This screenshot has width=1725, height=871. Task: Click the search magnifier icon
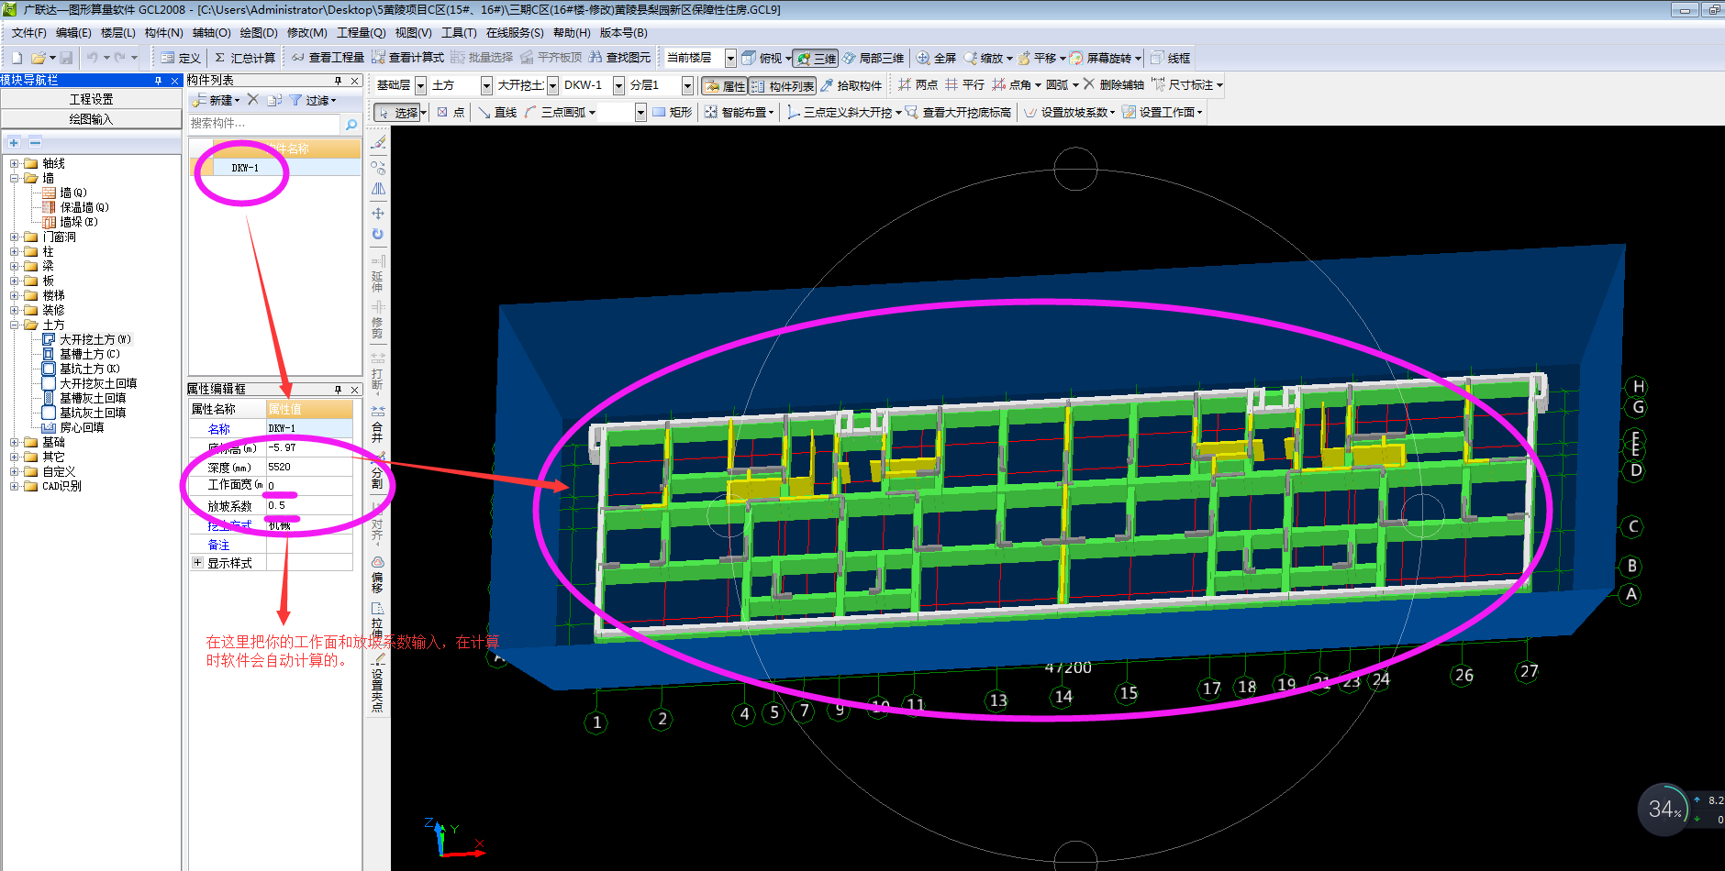[351, 124]
